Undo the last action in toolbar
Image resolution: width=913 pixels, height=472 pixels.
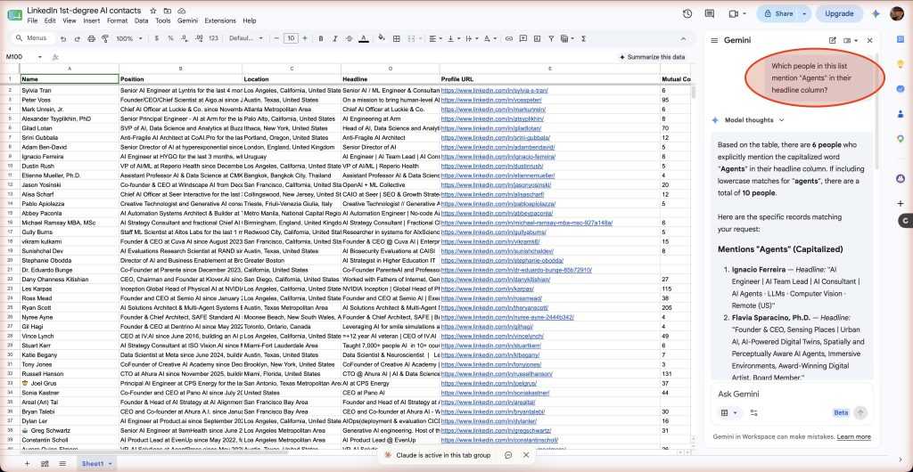click(x=63, y=39)
